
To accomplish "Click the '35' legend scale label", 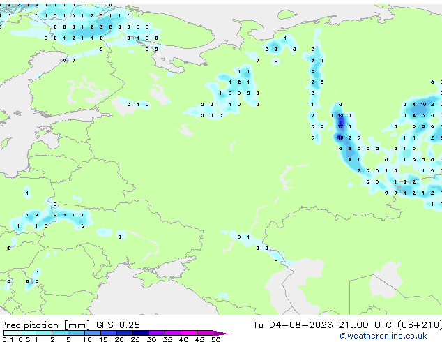I will click(167, 339).
